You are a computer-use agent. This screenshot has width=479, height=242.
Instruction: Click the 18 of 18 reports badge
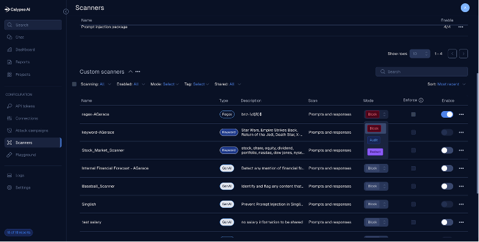[x=19, y=233]
